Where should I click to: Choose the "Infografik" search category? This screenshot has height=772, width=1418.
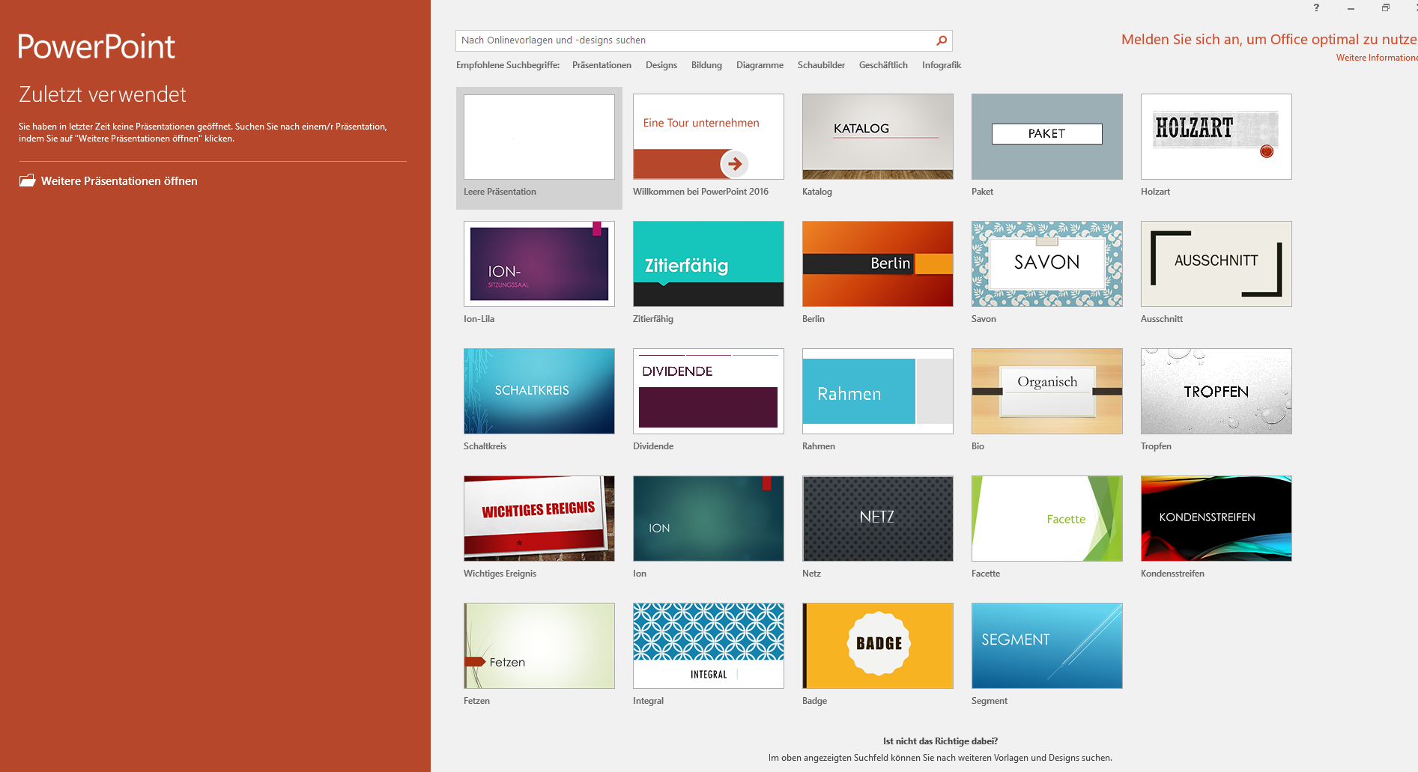click(x=941, y=65)
